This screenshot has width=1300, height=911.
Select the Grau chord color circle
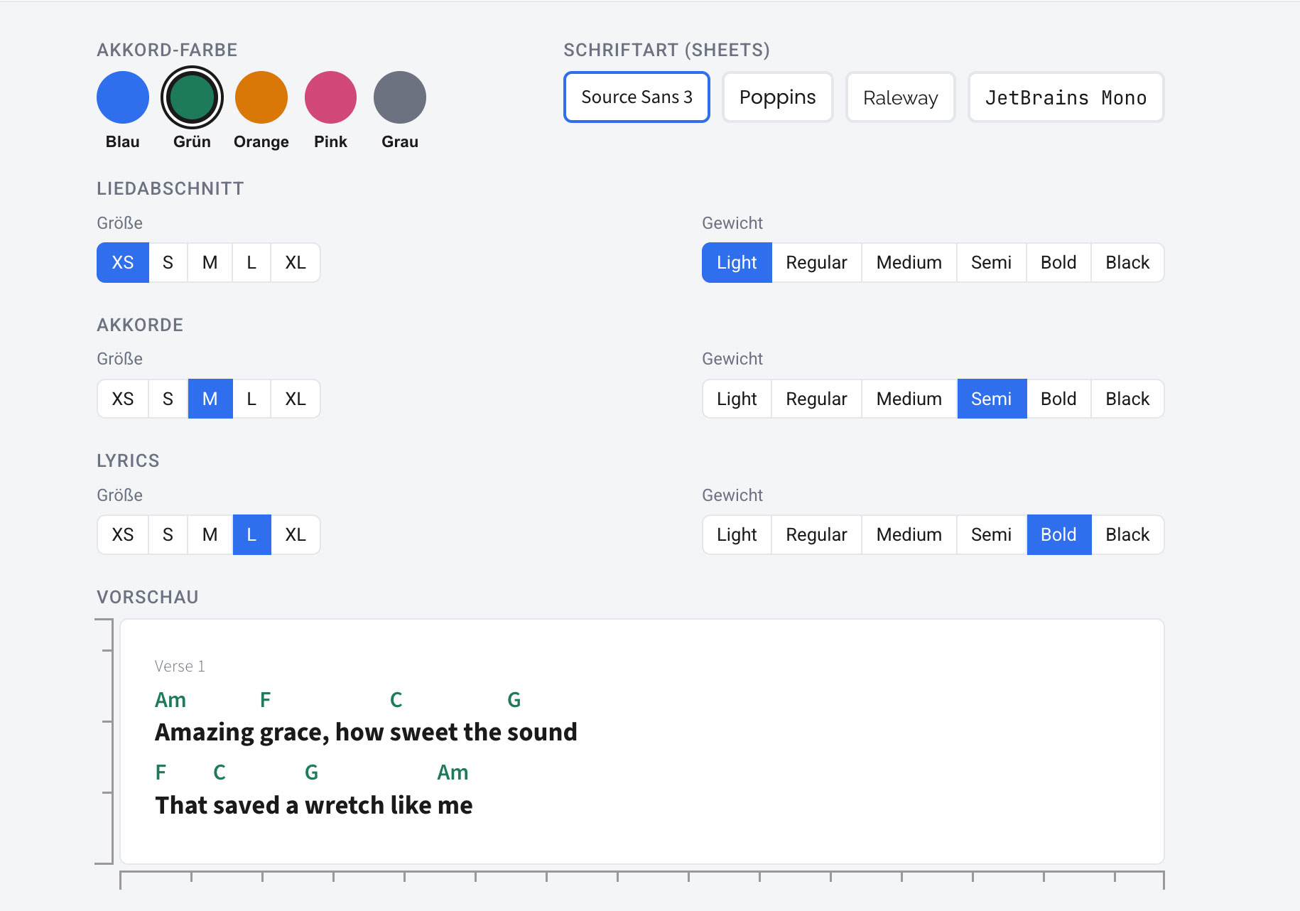pos(400,97)
